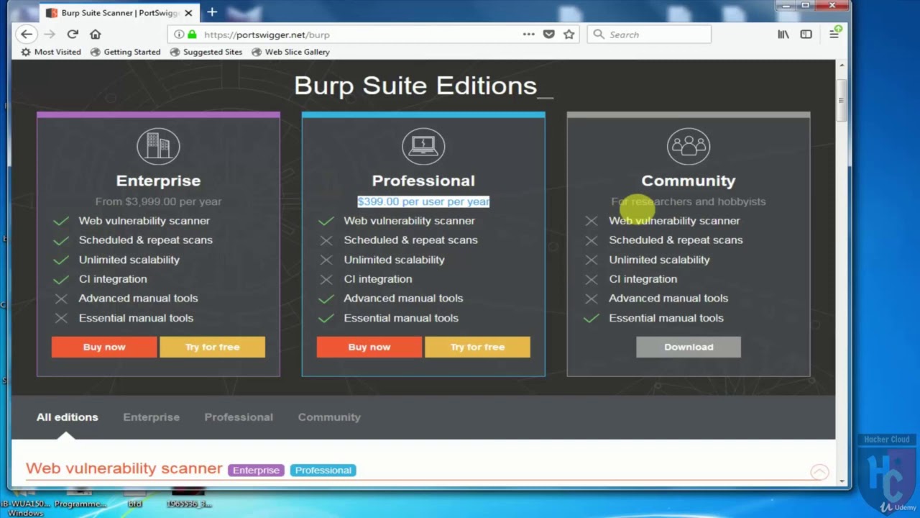Save the page to Pocket
The height and width of the screenshot is (518, 920).
(x=549, y=34)
